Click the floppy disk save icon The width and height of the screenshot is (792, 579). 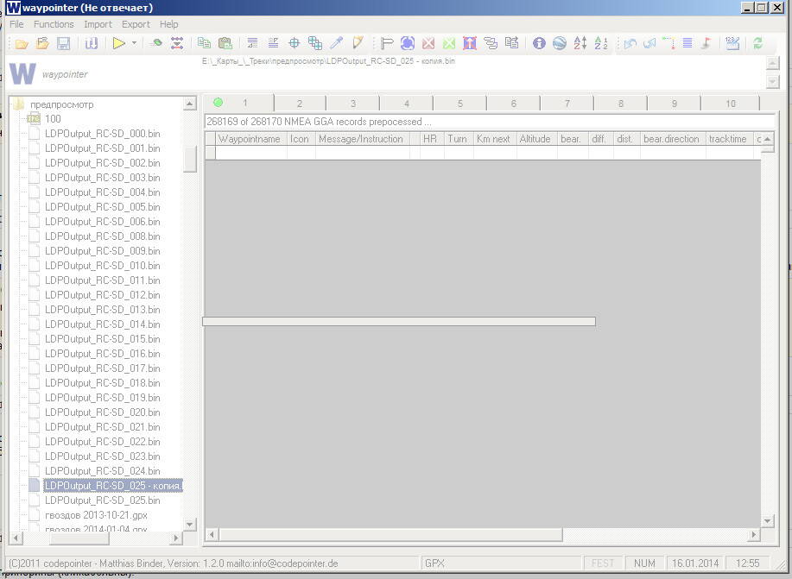click(63, 43)
